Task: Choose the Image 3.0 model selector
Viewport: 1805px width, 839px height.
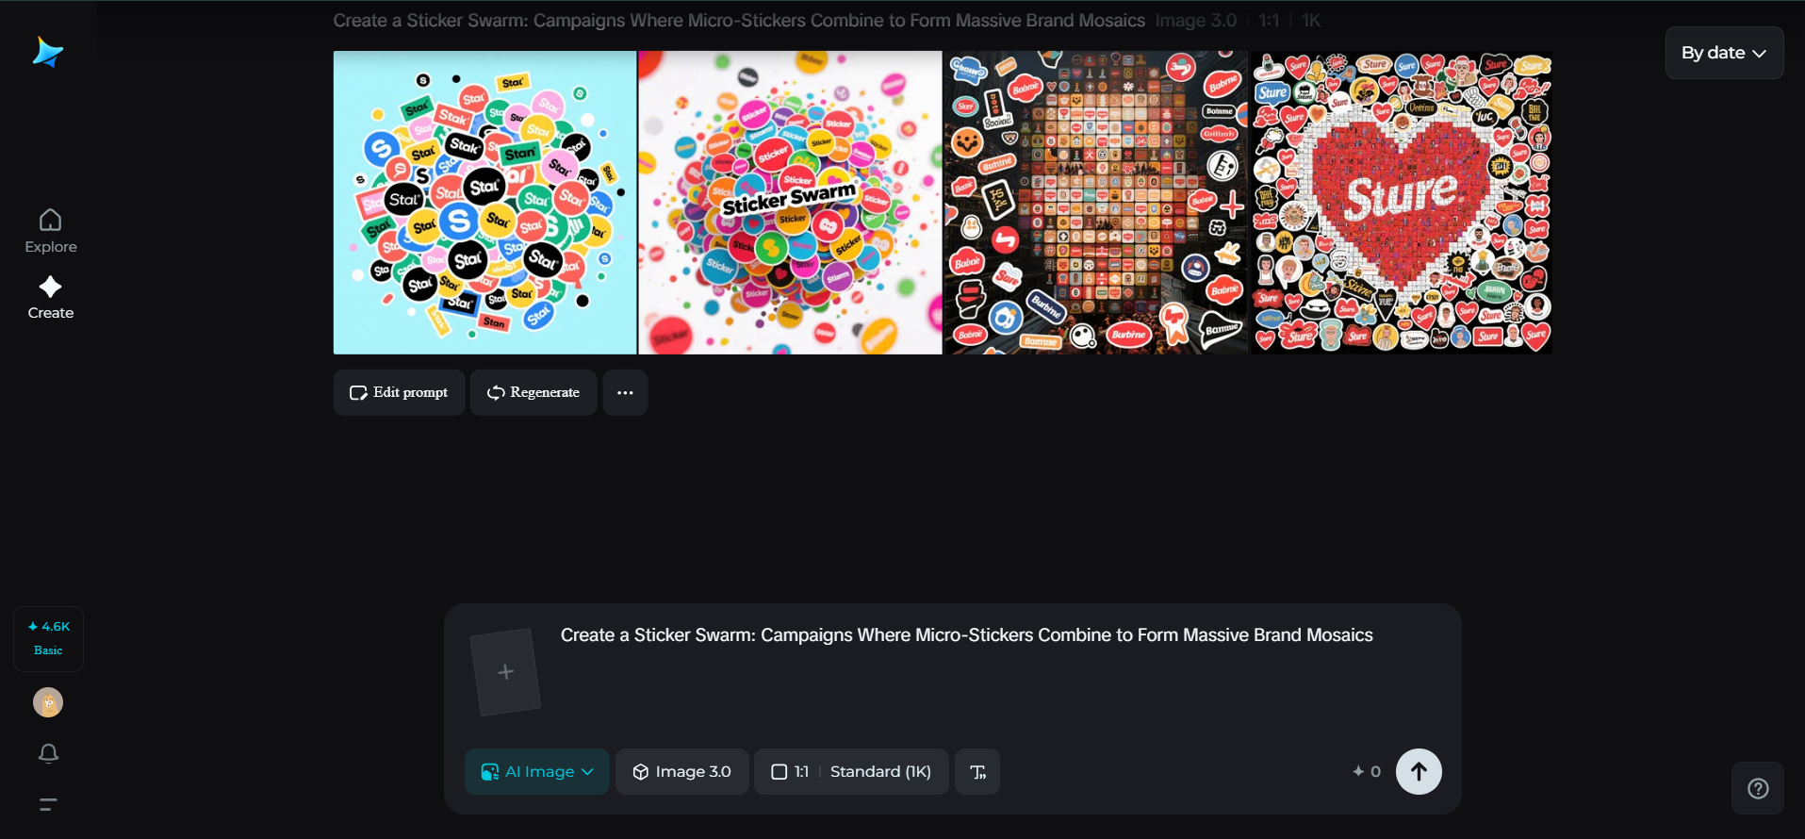Action: click(682, 772)
